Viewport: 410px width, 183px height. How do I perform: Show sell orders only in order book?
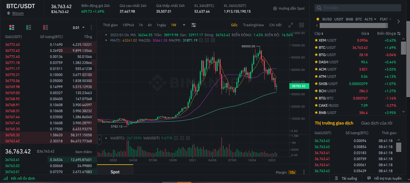point(45,27)
